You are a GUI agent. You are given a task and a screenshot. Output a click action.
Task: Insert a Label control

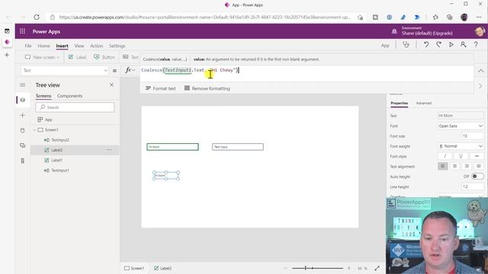(x=77, y=57)
